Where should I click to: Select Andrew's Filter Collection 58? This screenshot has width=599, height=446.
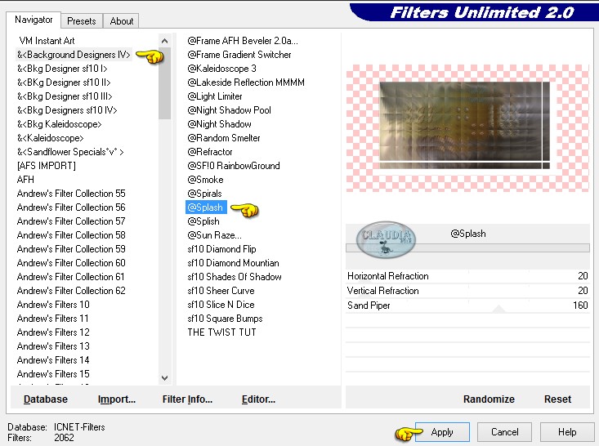click(x=71, y=235)
